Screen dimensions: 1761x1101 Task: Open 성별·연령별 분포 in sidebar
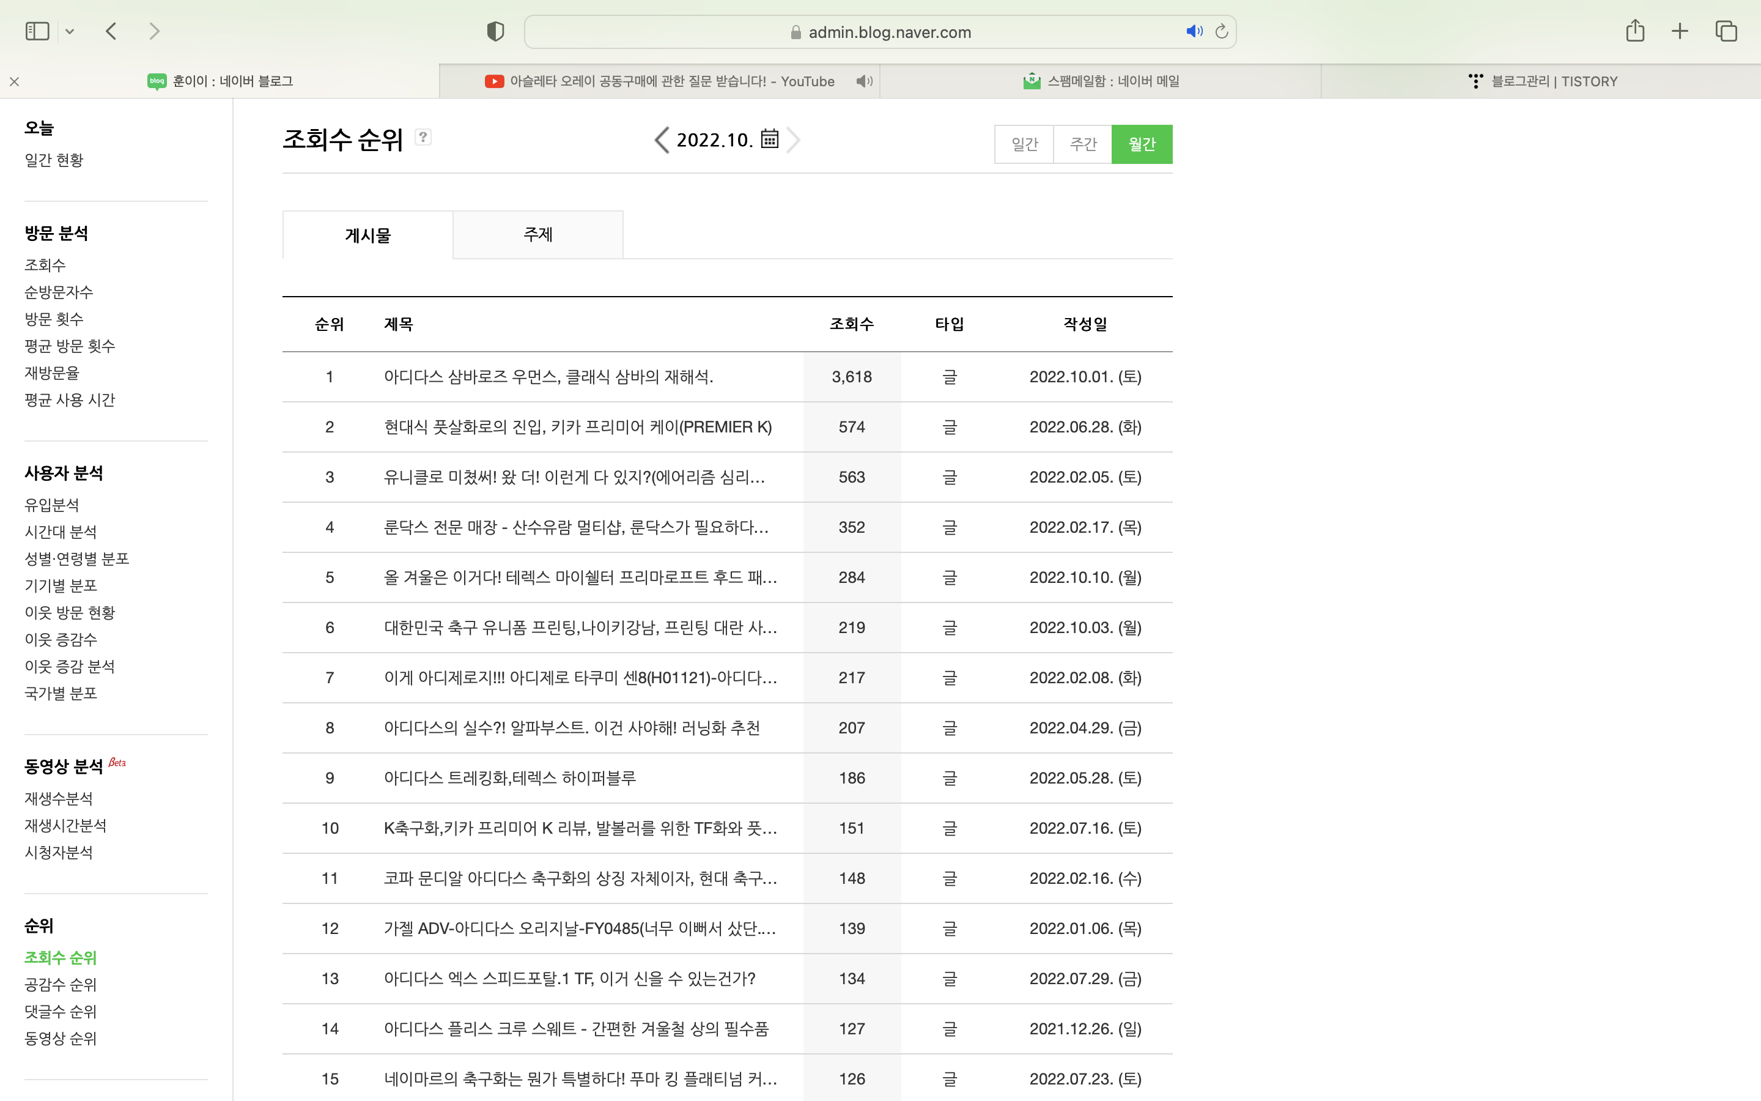(77, 558)
